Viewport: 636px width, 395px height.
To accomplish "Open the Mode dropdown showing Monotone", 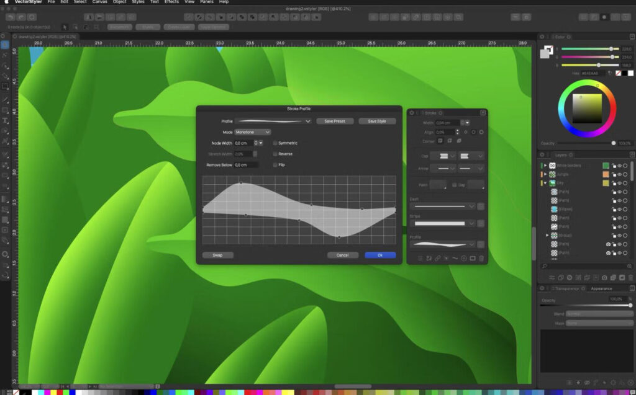I will 252,131.
